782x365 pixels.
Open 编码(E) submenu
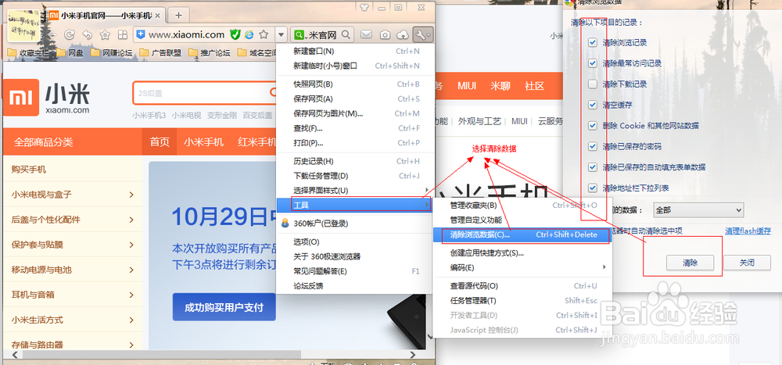click(x=521, y=268)
